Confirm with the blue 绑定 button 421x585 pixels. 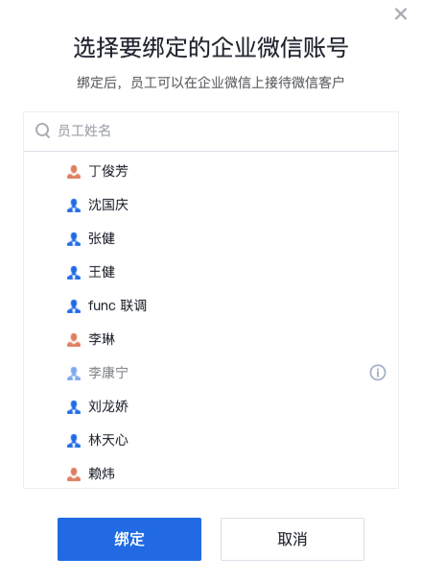(x=129, y=539)
